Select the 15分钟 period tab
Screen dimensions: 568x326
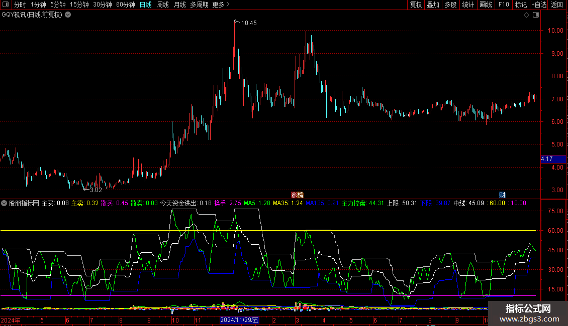pos(79,5)
